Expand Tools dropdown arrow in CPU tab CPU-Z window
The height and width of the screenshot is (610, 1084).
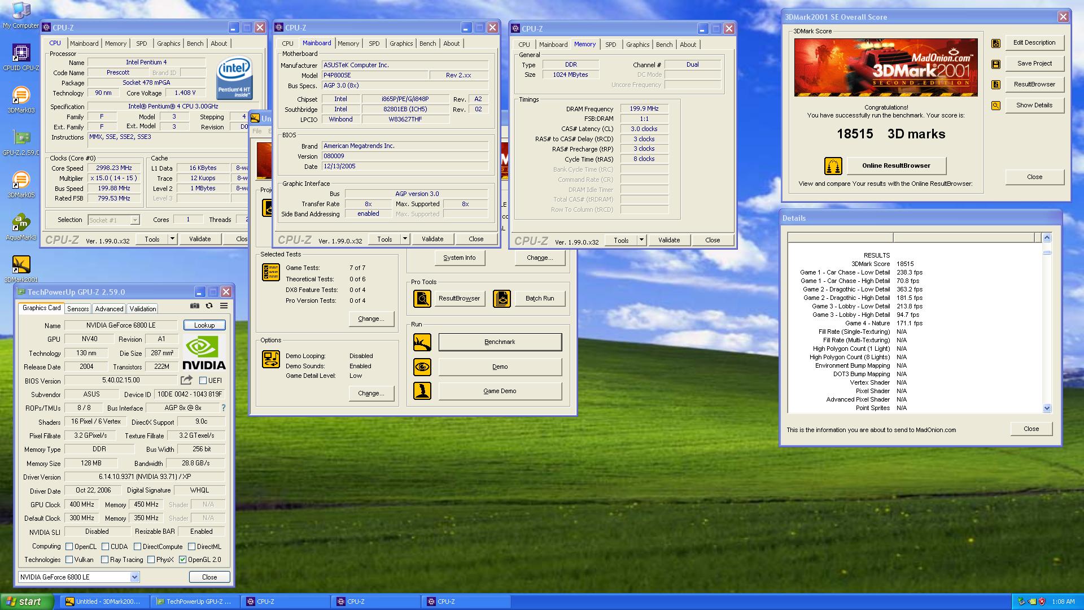(x=172, y=239)
